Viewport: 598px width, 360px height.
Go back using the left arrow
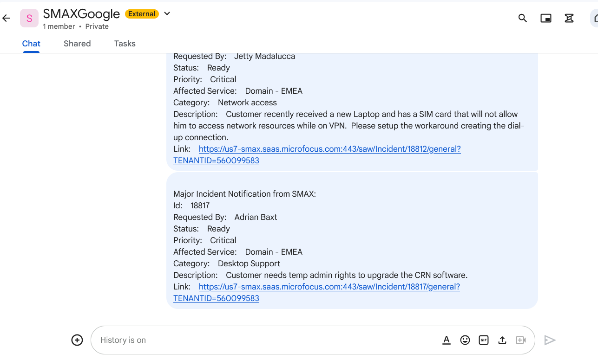[x=6, y=18]
